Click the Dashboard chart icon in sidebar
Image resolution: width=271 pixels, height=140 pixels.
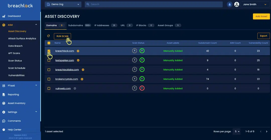(4, 16)
